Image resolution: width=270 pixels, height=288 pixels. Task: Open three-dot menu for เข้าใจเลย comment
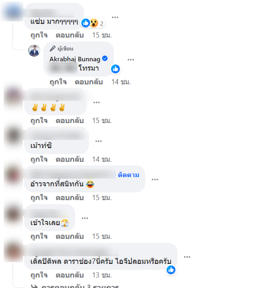point(85,218)
